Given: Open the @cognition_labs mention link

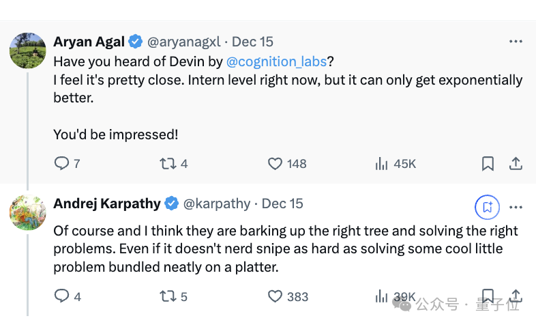Looking at the screenshot, I should point(276,61).
